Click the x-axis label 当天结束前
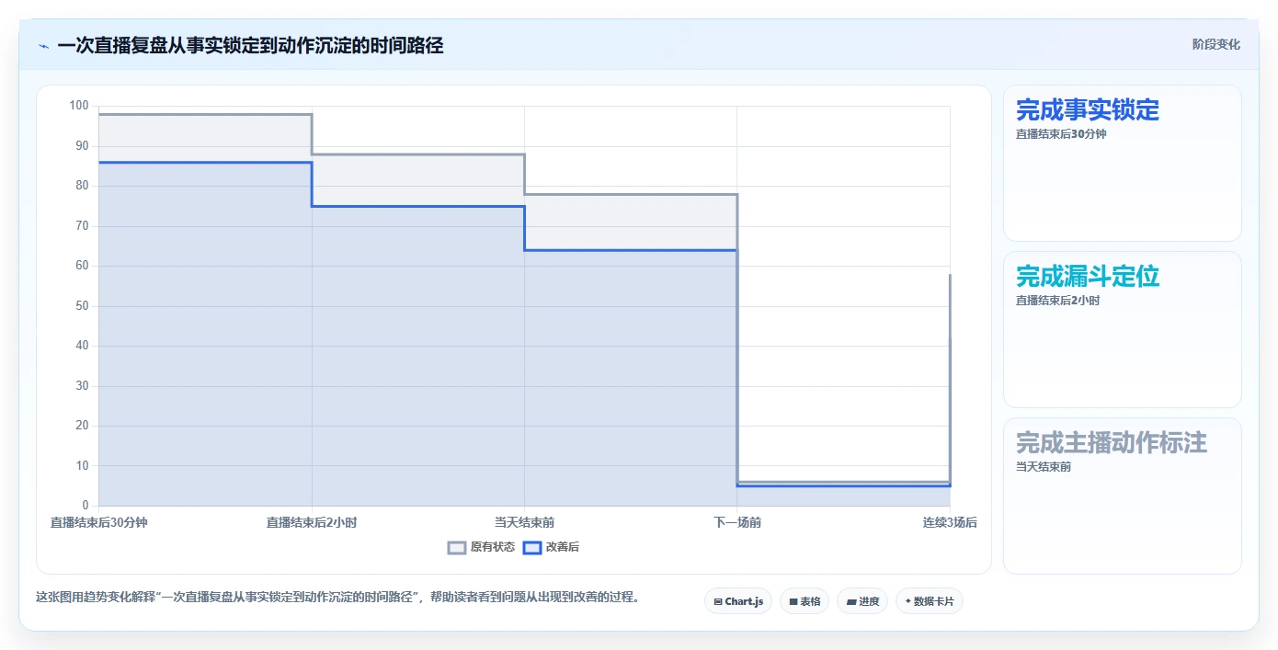This screenshot has width=1278, height=650. [x=524, y=522]
